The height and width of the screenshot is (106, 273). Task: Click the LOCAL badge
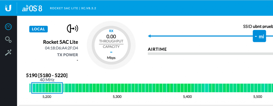pyautogui.click(x=38, y=29)
